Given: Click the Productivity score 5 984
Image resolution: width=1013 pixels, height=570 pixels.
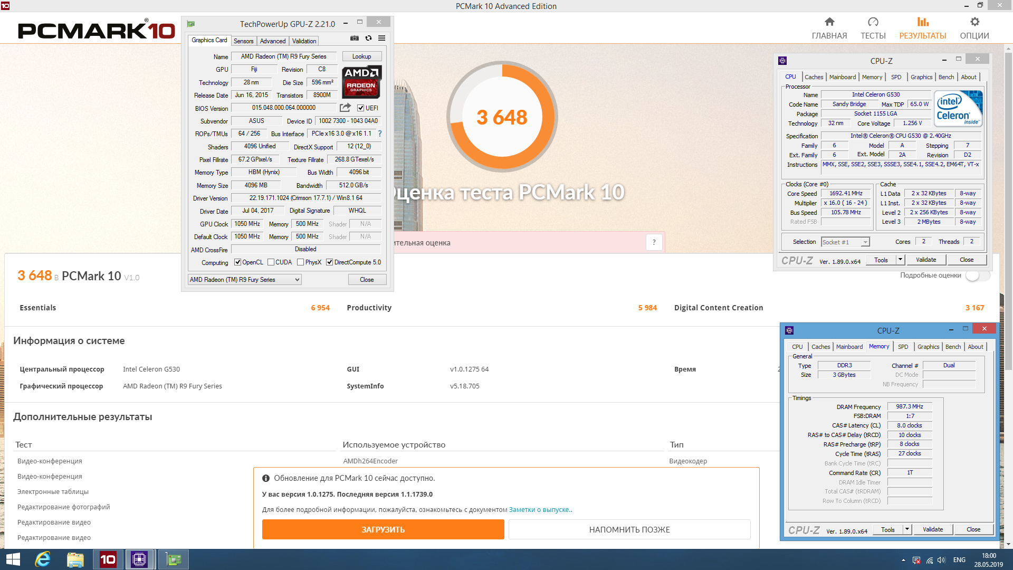Looking at the screenshot, I should 647,308.
